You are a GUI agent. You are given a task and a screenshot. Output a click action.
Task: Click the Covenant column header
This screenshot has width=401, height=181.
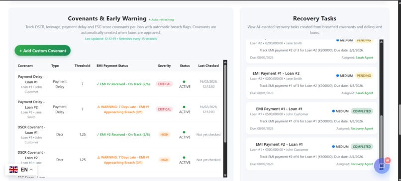click(25, 65)
